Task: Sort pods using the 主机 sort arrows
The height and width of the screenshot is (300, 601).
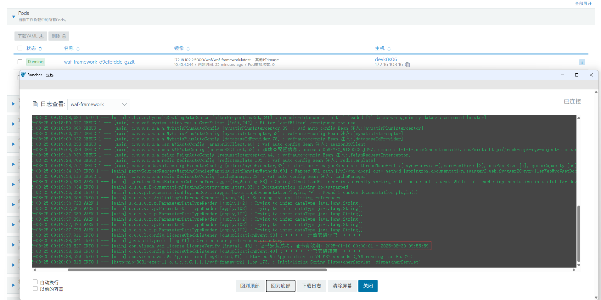Action: tap(389, 48)
